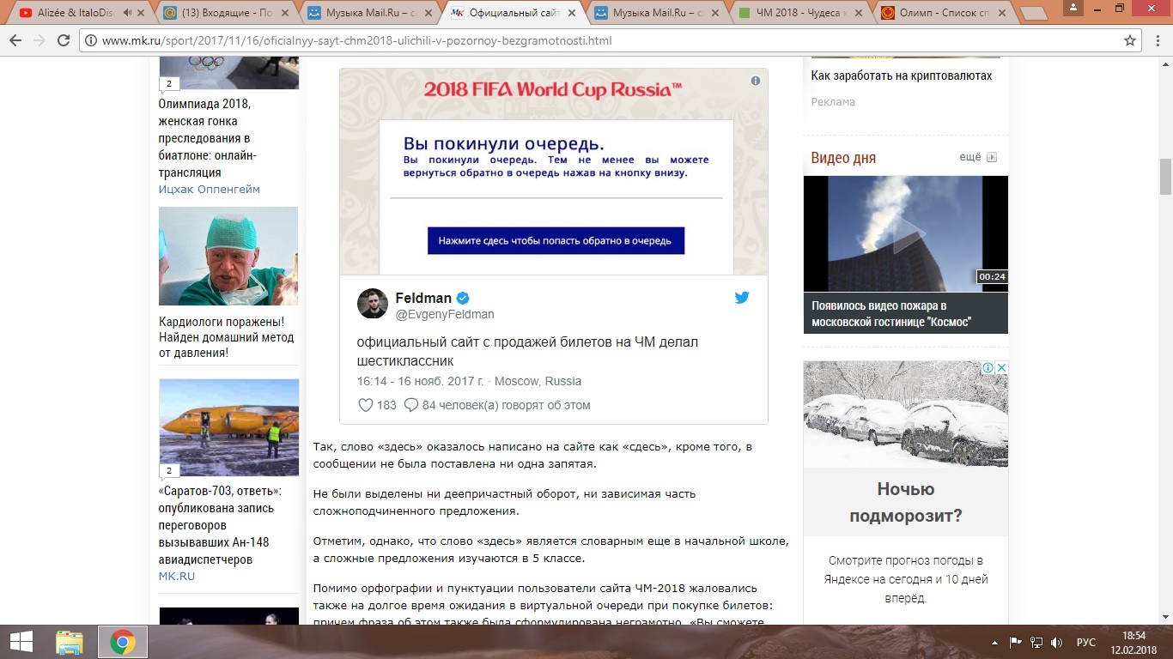
Task: Open the Moscow, Russia location link
Action: (x=538, y=381)
